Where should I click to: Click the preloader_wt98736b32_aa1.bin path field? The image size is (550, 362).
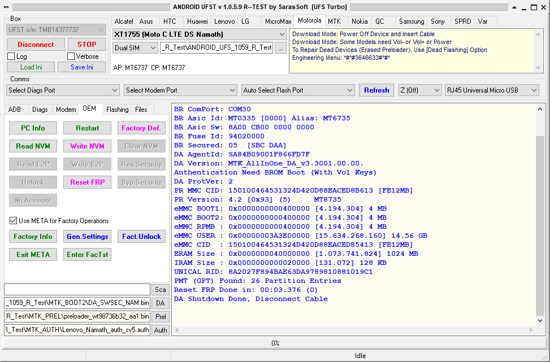coord(77,316)
